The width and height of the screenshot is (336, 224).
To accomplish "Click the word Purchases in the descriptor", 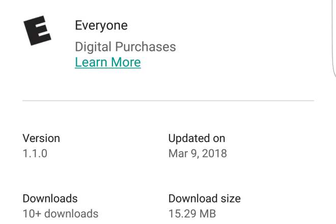I will click(x=146, y=46).
